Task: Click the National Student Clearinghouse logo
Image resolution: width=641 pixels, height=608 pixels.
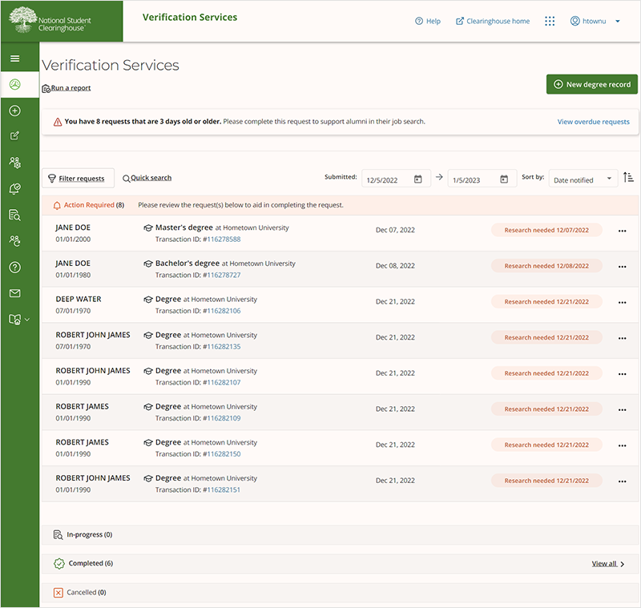Action: point(50,21)
